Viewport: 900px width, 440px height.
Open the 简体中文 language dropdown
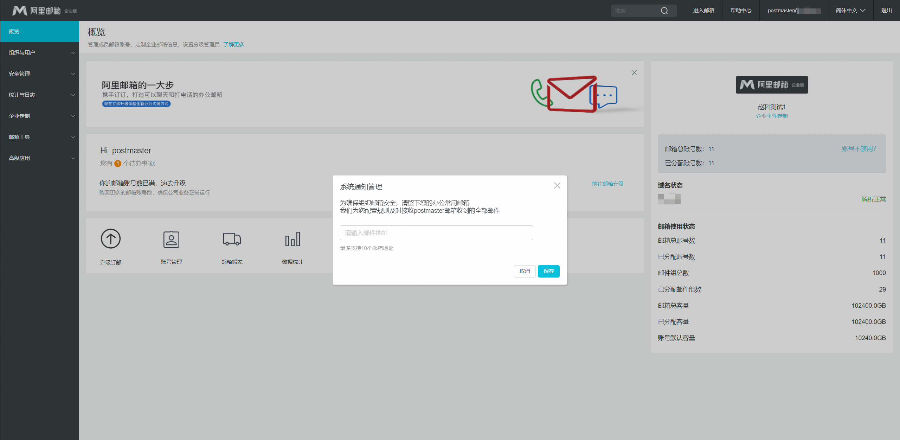[850, 11]
